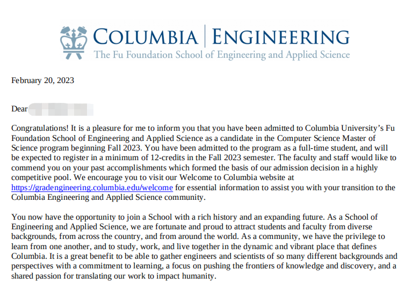Open the gradengineering.columbia.edu/welcome link
Image resolution: width=413 pixels, height=292 pixels.
coord(92,188)
